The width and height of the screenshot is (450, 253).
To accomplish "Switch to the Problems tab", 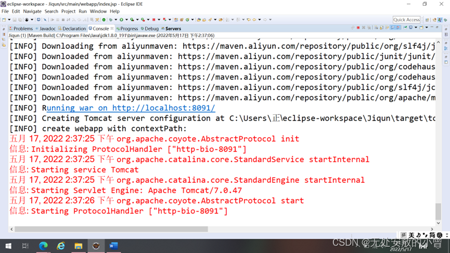I will 21,29.
